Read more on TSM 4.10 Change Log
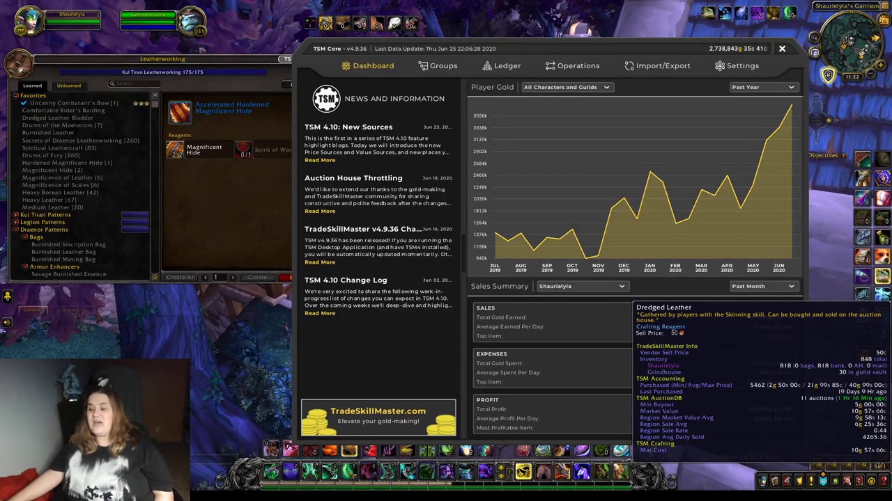The width and height of the screenshot is (892, 501). click(x=320, y=313)
